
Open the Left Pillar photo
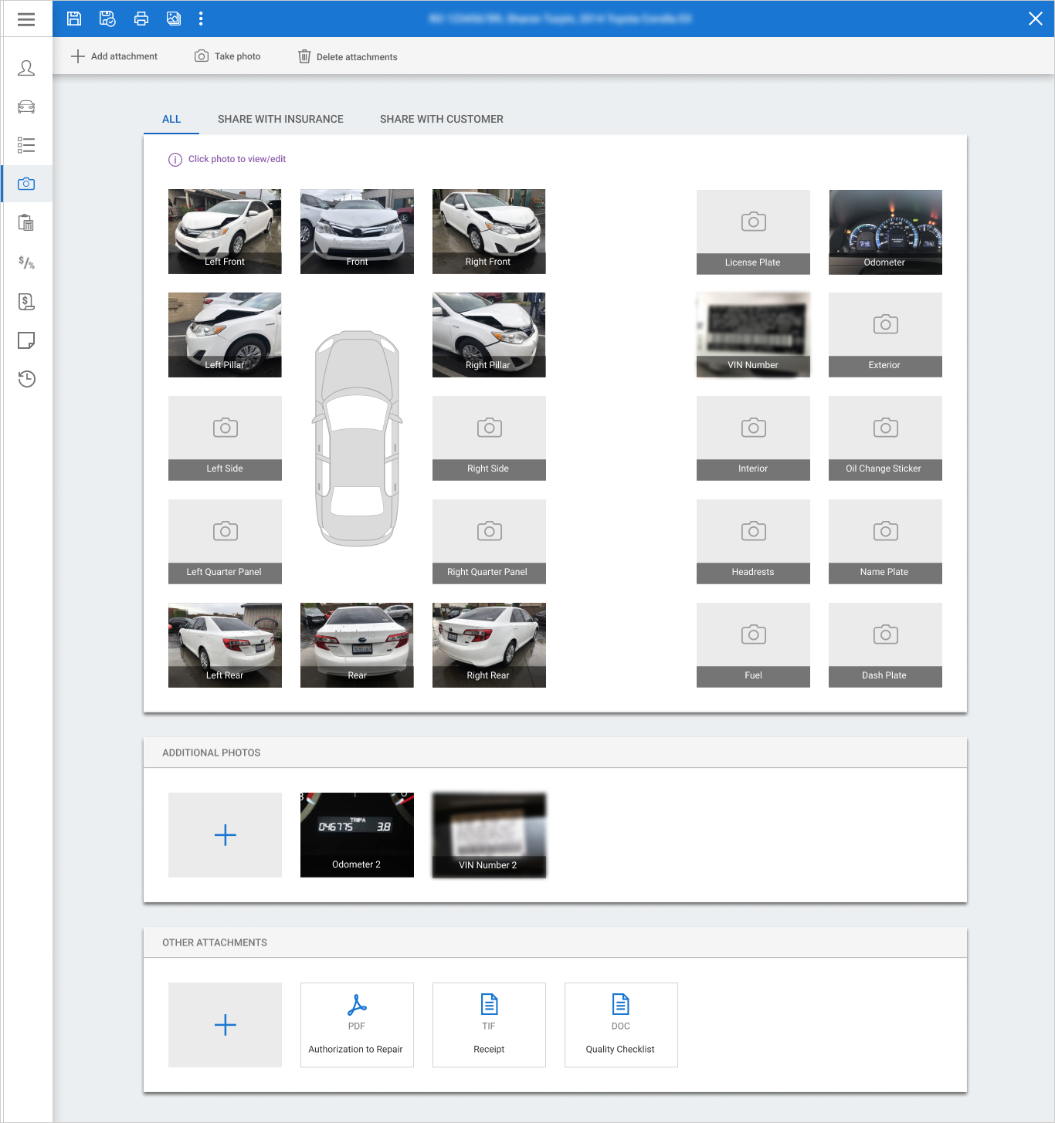(x=225, y=335)
